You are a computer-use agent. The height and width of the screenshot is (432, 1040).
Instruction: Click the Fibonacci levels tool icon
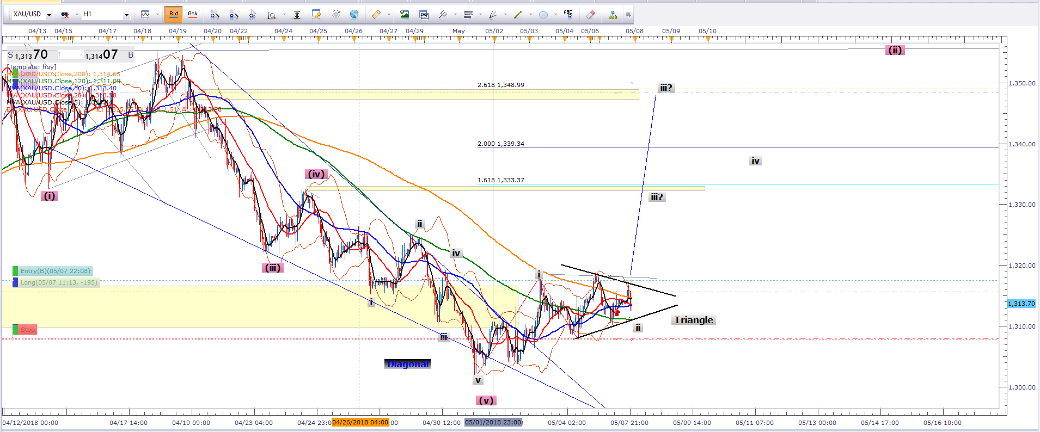[468, 15]
